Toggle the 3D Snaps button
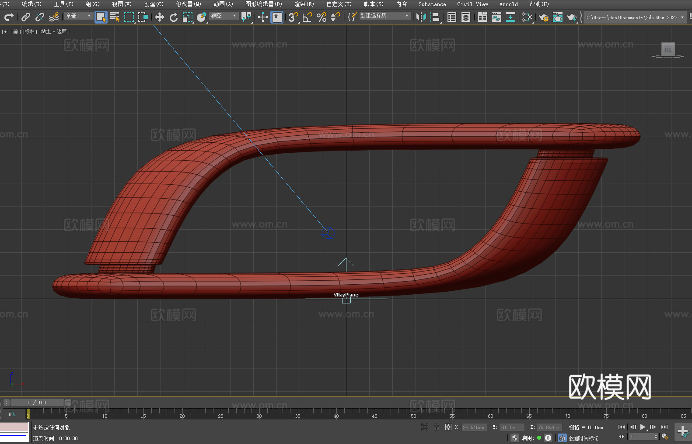 pyautogui.click(x=293, y=17)
